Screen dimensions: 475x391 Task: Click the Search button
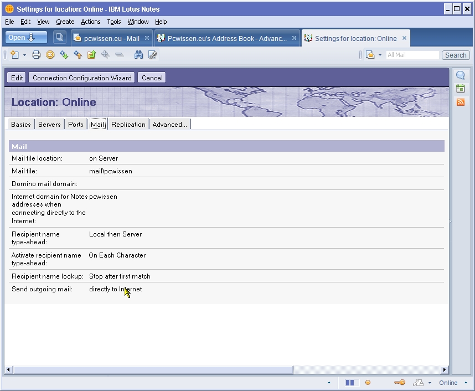pos(456,55)
